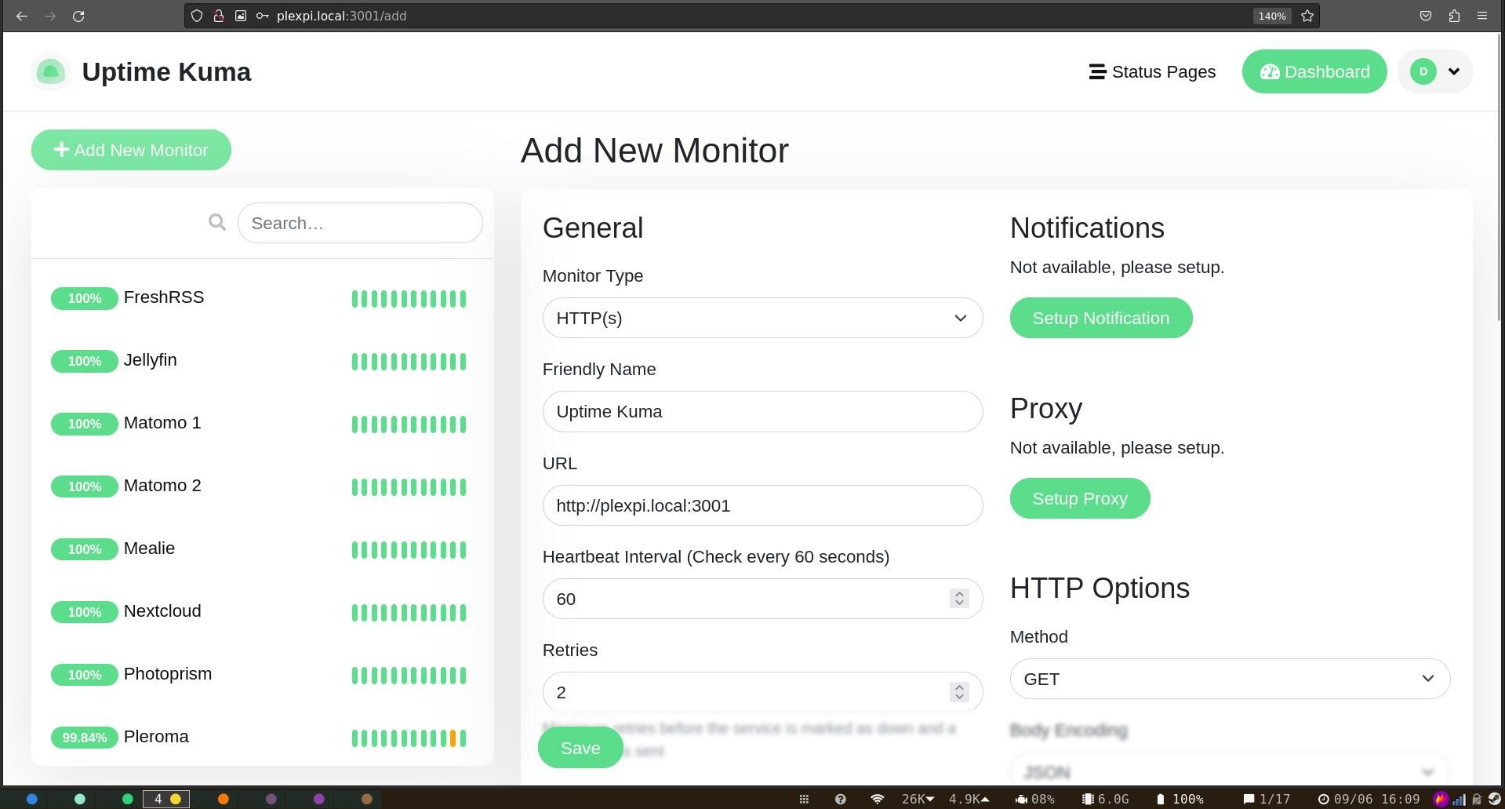Image resolution: width=1505 pixels, height=809 pixels.
Task: Open the Mealie monitor
Action: (263, 549)
